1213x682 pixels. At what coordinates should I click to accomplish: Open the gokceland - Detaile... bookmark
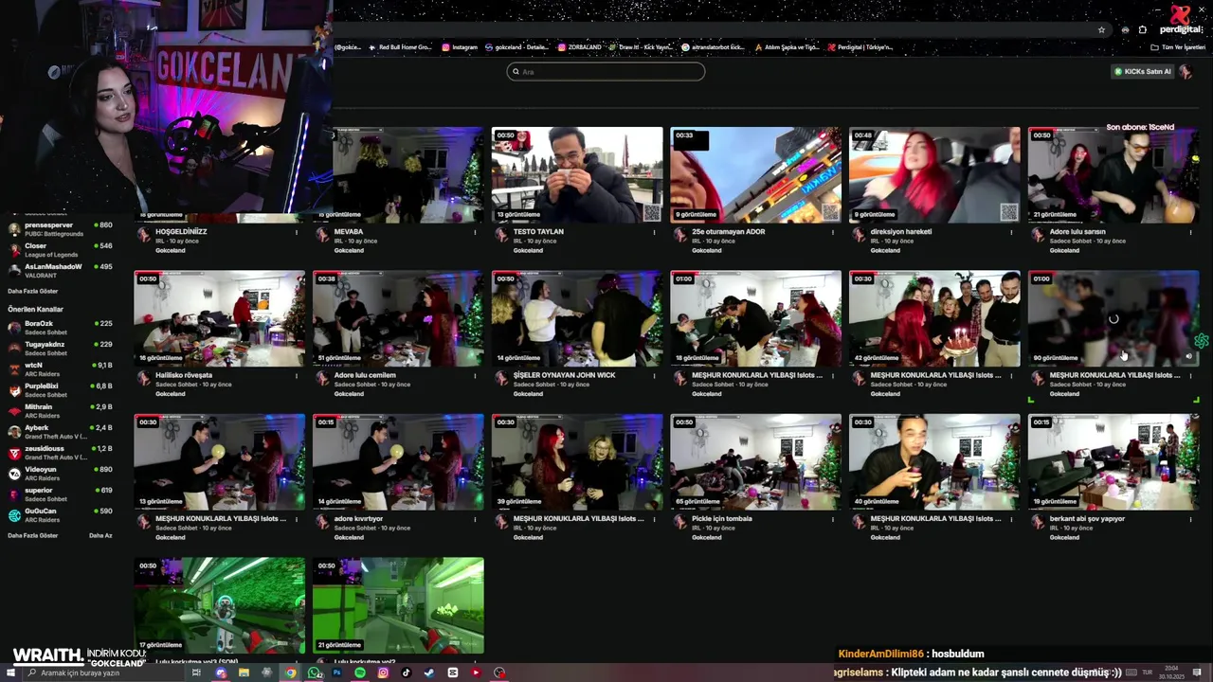click(x=517, y=47)
